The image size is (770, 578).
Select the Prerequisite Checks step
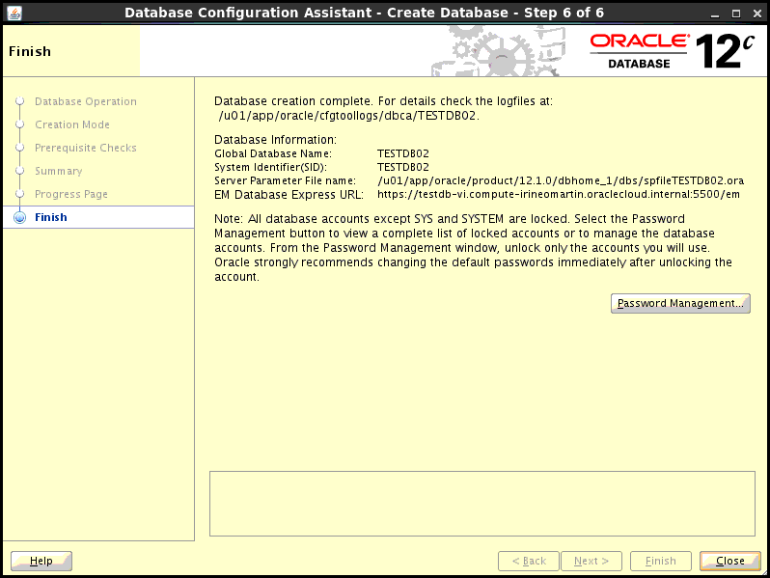[x=86, y=148]
